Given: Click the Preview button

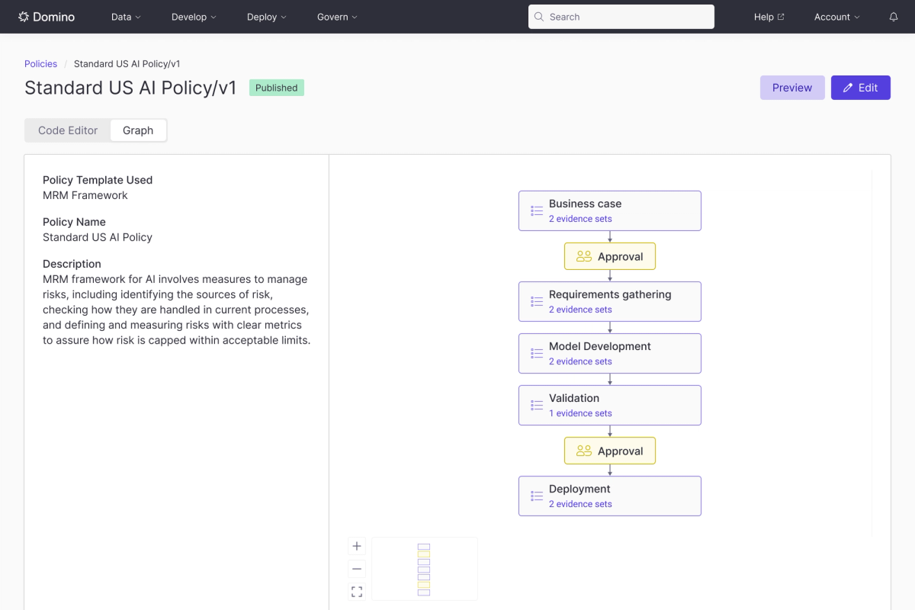Looking at the screenshot, I should tap(791, 87).
